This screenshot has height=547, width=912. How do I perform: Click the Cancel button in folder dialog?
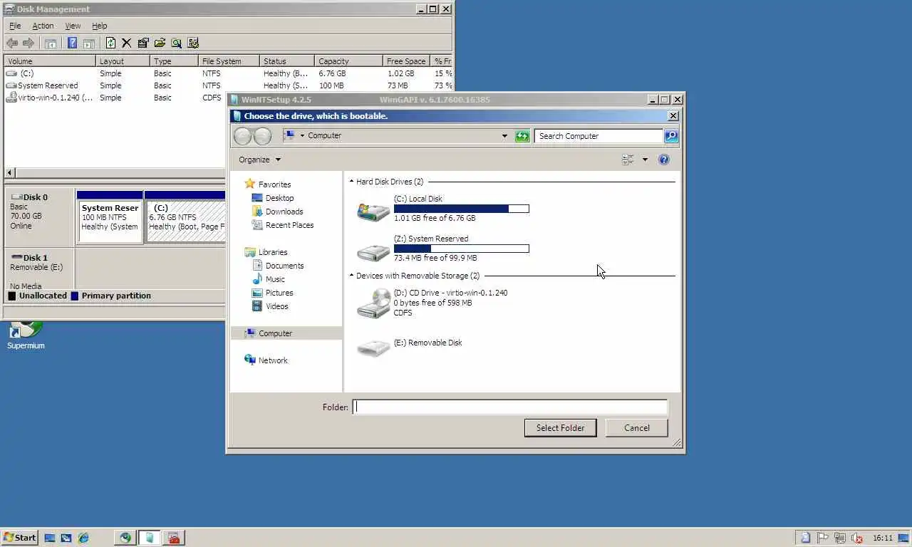click(x=636, y=428)
